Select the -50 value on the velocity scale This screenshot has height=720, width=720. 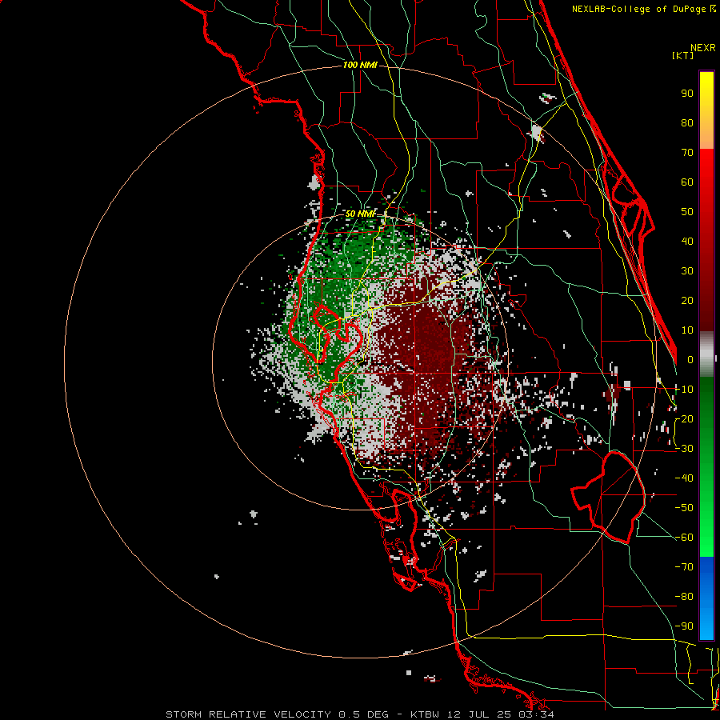click(684, 508)
